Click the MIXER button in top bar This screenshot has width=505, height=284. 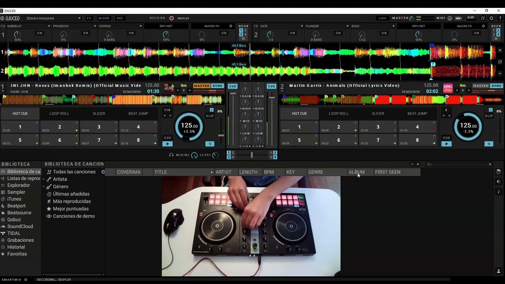[104, 18]
